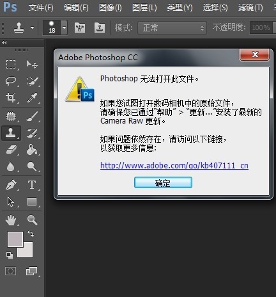Close the Adobe Photoshop CC dialog

tap(255, 54)
